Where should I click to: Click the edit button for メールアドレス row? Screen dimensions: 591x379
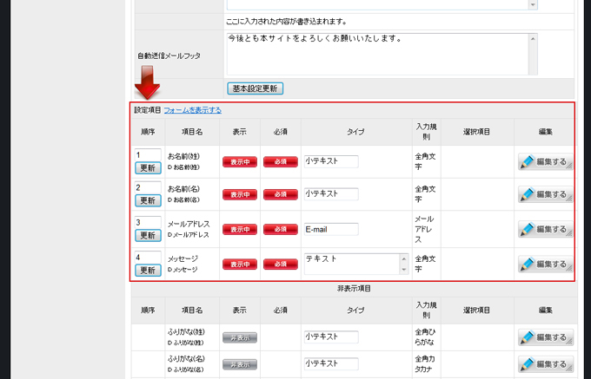545,229
